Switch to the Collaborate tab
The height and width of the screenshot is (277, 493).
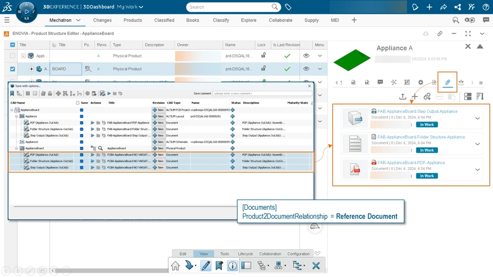280,20
